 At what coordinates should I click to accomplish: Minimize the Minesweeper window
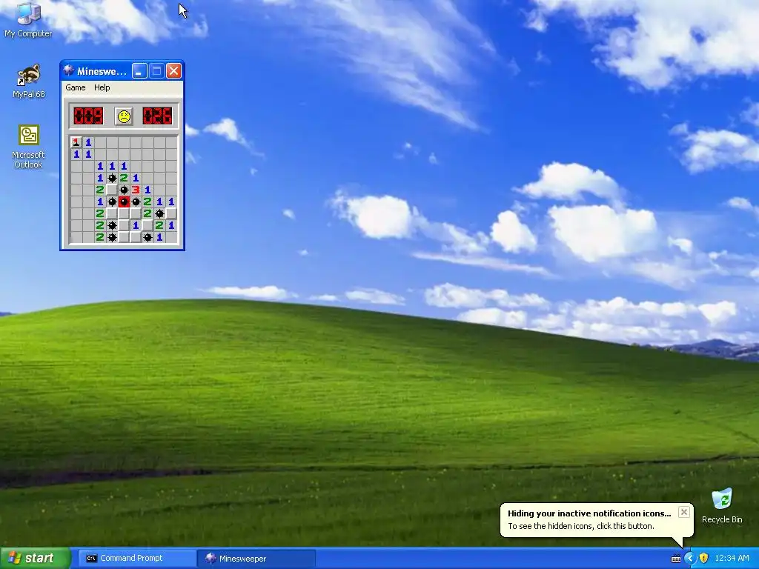(139, 71)
